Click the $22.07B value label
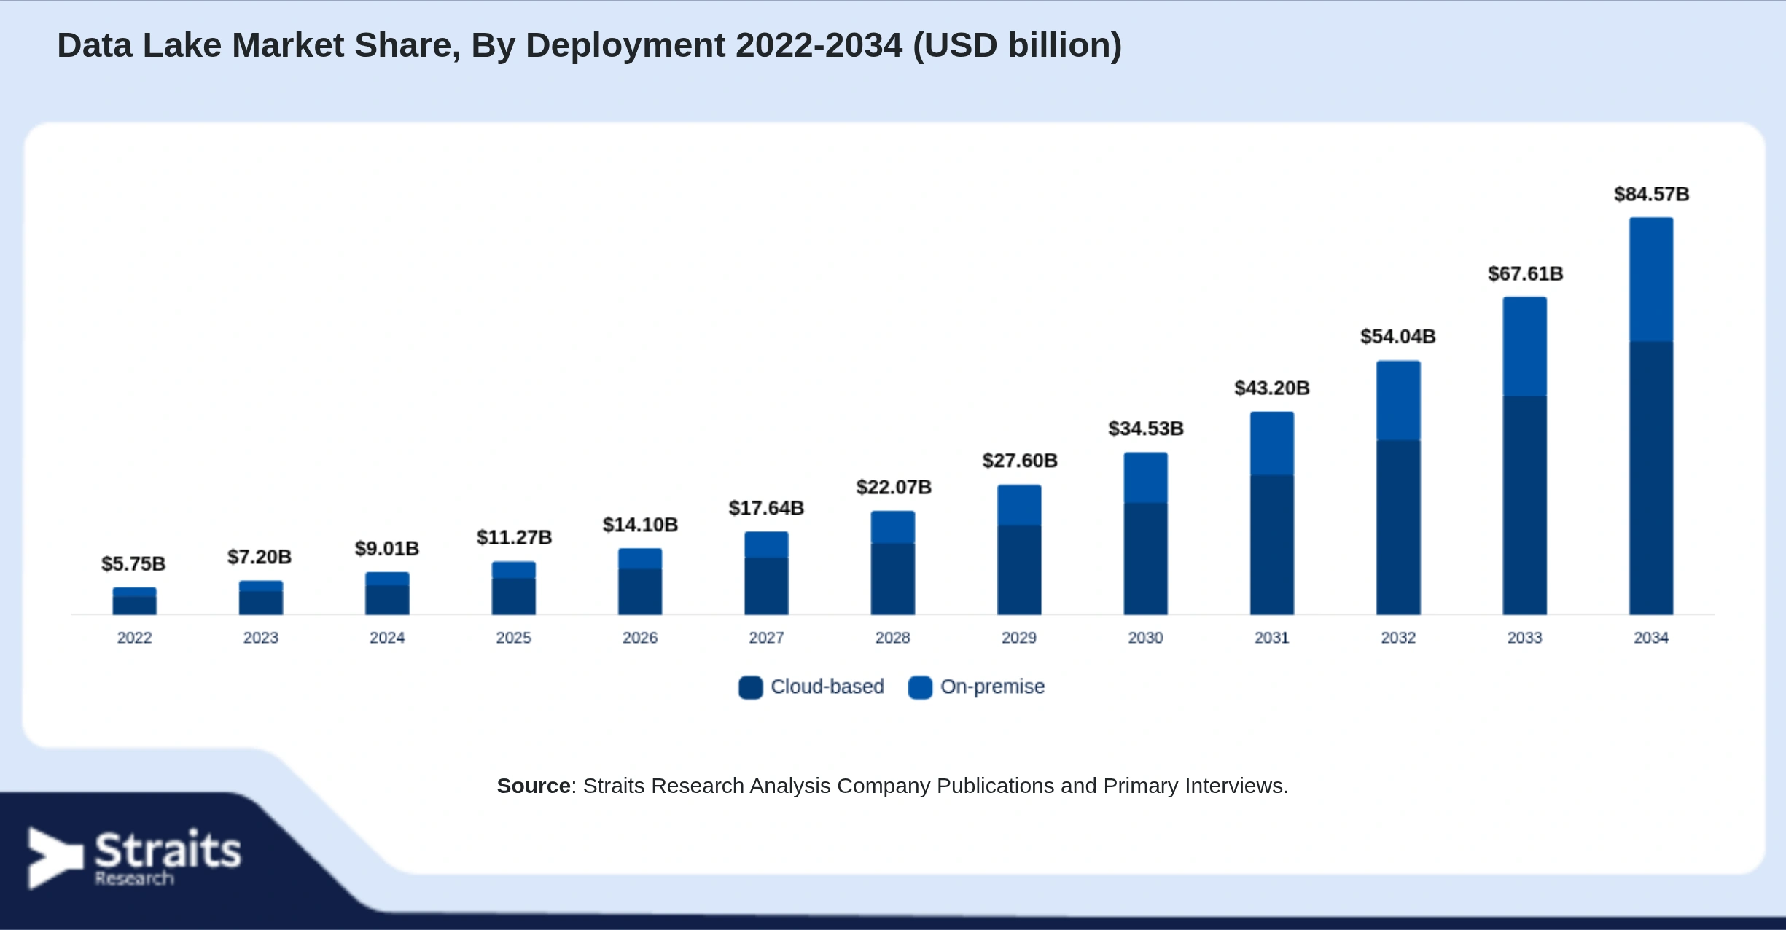The height and width of the screenshot is (930, 1786). click(x=894, y=488)
